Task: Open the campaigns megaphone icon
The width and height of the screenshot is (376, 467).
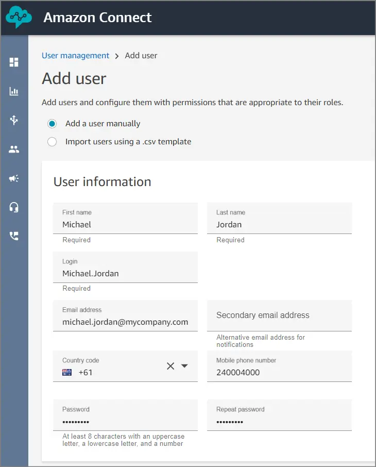Action: tap(14, 178)
